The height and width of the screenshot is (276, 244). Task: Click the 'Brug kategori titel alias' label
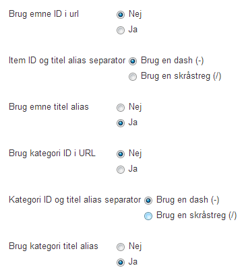53,246
